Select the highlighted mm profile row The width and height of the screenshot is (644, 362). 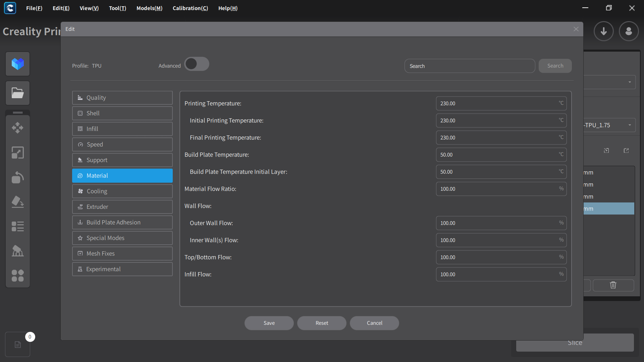609,208
